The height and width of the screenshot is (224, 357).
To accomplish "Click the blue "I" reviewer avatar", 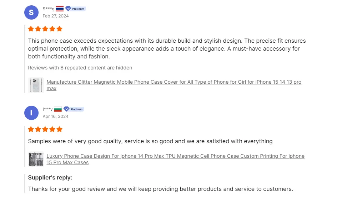I will (31, 113).
